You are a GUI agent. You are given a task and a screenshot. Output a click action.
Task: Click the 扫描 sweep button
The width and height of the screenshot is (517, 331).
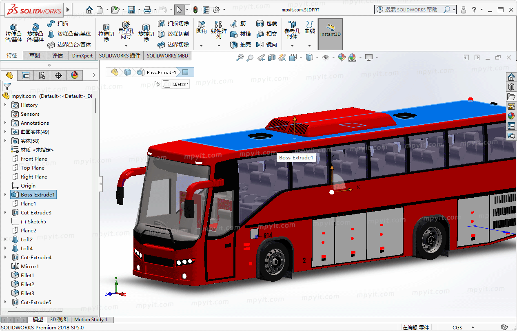coord(58,24)
